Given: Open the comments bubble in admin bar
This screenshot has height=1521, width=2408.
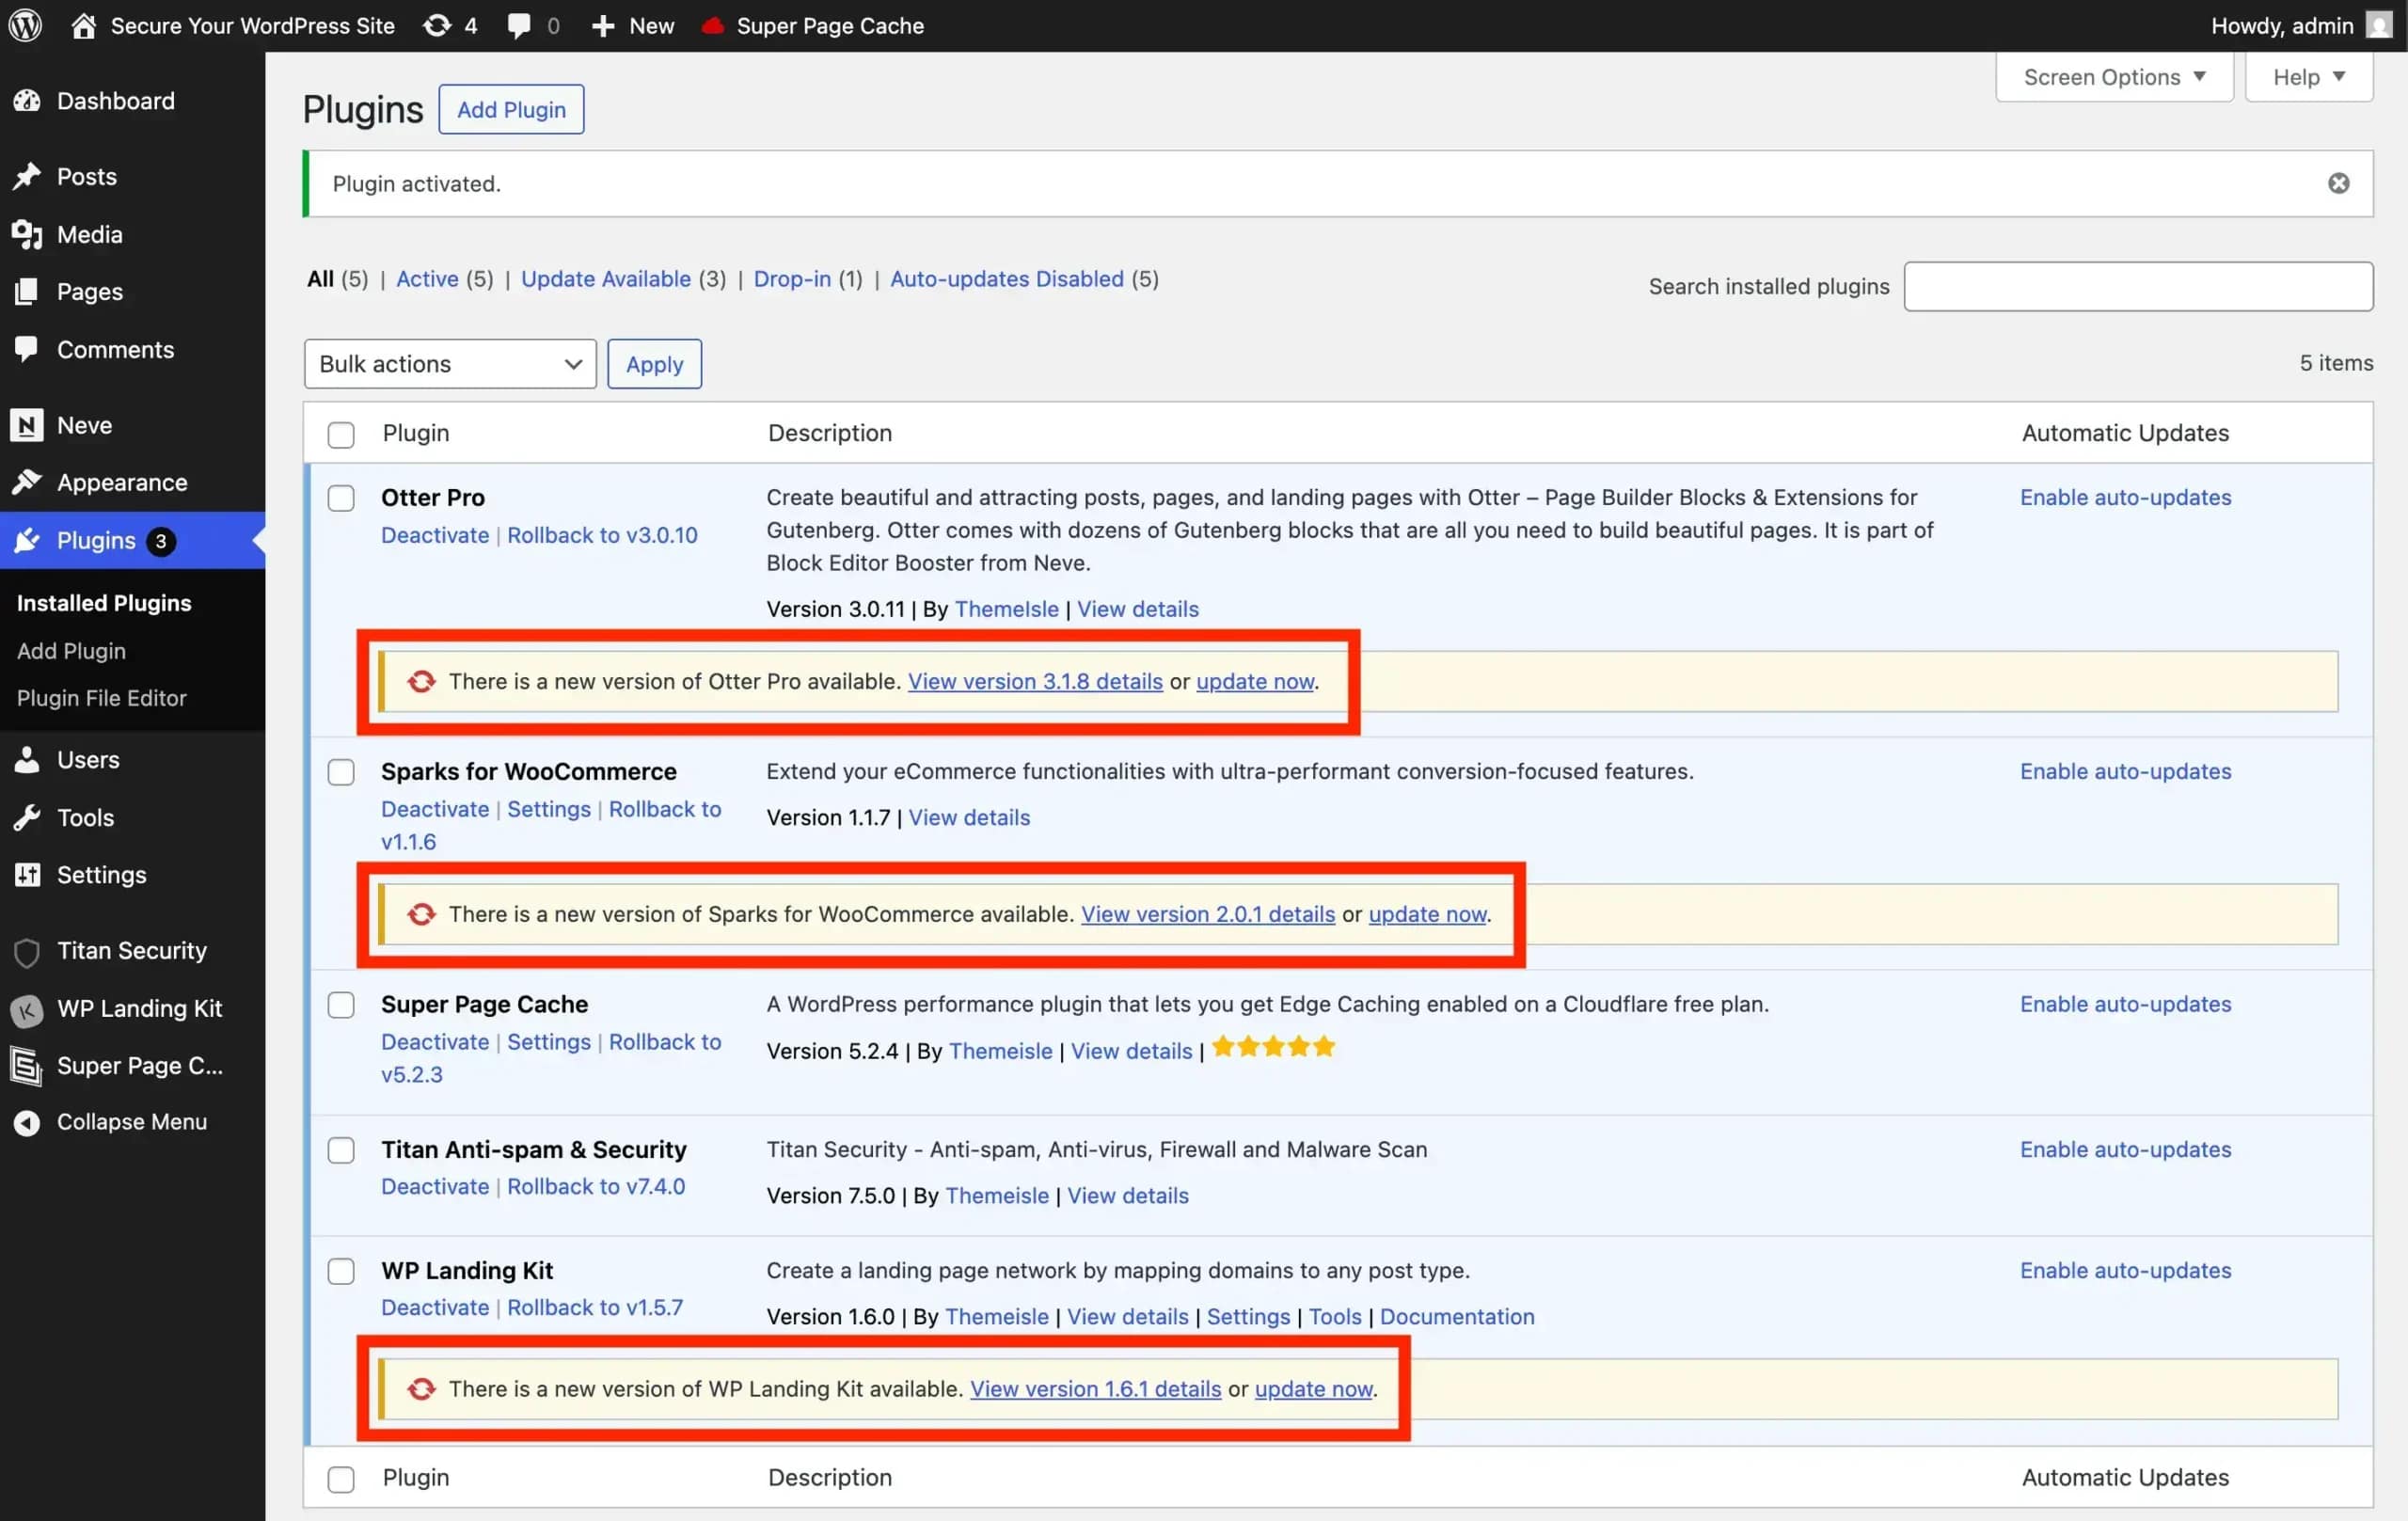Looking at the screenshot, I should point(519,26).
